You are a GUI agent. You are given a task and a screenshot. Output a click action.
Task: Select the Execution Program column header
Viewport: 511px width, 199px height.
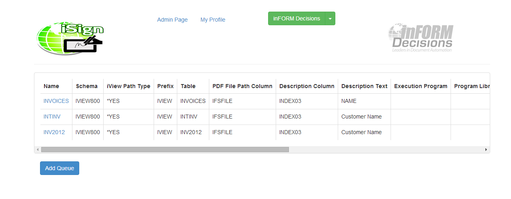coord(421,86)
